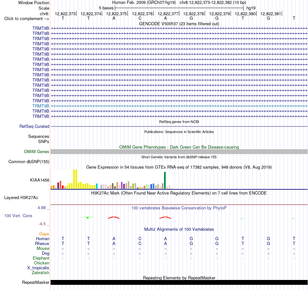The image size is (308, 290).
Task: Click '100 vertebrates Basewise Conservation by PhyloP' title
Action: click(x=179, y=208)
